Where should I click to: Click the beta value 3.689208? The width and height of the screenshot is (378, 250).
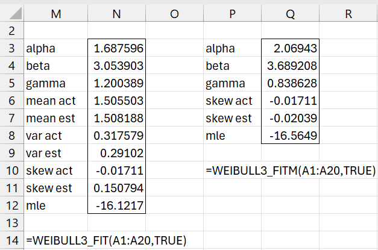click(289, 66)
